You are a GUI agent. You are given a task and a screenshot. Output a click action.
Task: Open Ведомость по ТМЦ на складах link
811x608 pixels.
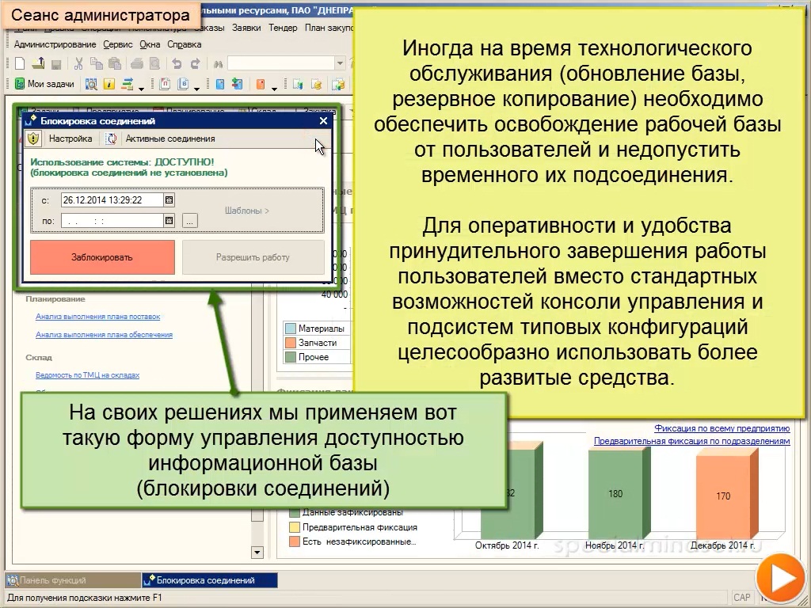(x=87, y=375)
